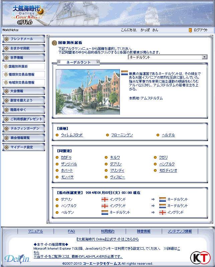Screen dimensions: 215x267
Task: Click the 大航海時代 Online Gran Atlas logo
Action: tap(29, 15)
